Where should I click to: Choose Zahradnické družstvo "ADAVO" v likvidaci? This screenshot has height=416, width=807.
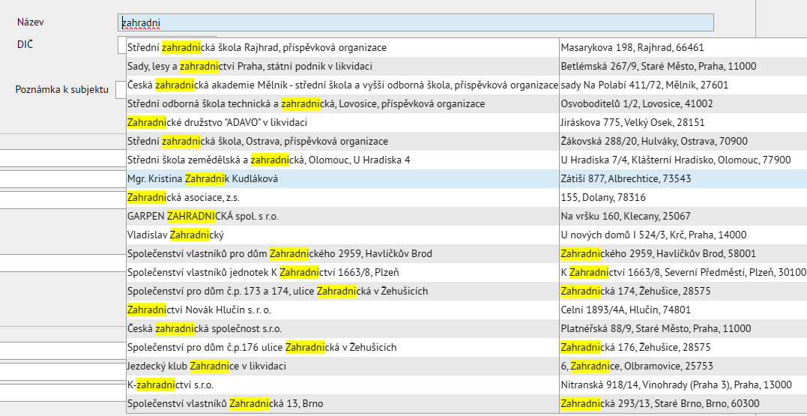click(217, 122)
